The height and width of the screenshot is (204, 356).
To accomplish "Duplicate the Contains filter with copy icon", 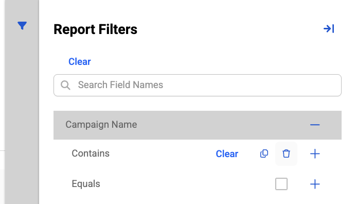I will click(264, 154).
